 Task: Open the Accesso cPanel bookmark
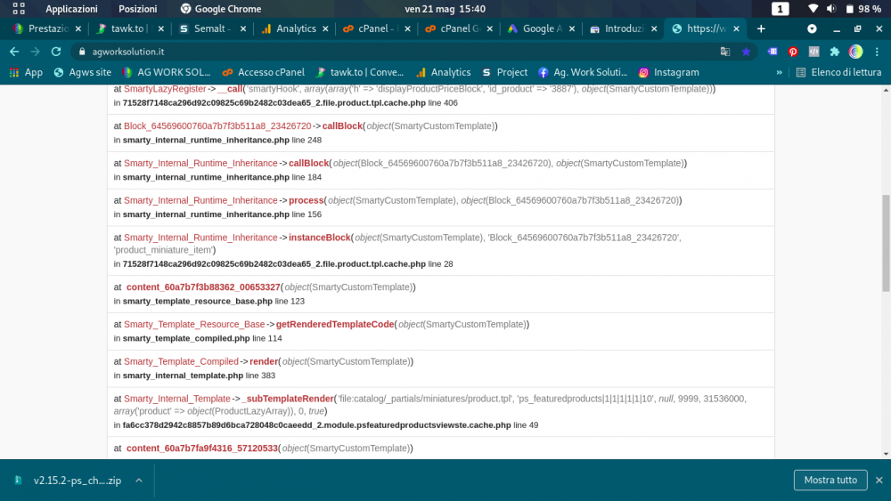(x=263, y=73)
